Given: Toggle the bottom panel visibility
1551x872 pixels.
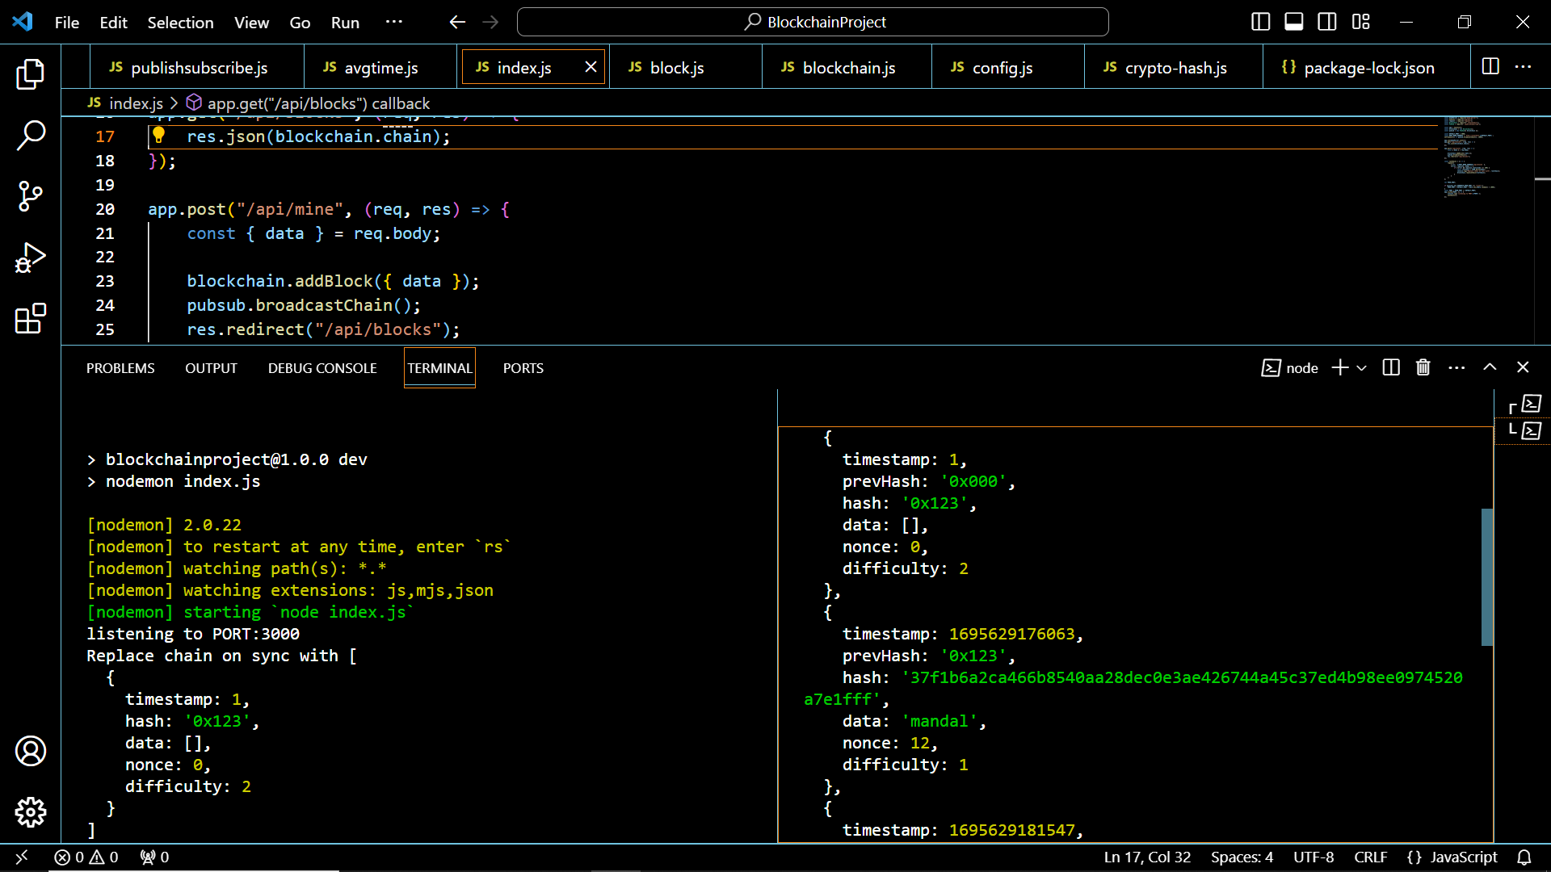Looking at the screenshot, I should (x=1293, y=22).
